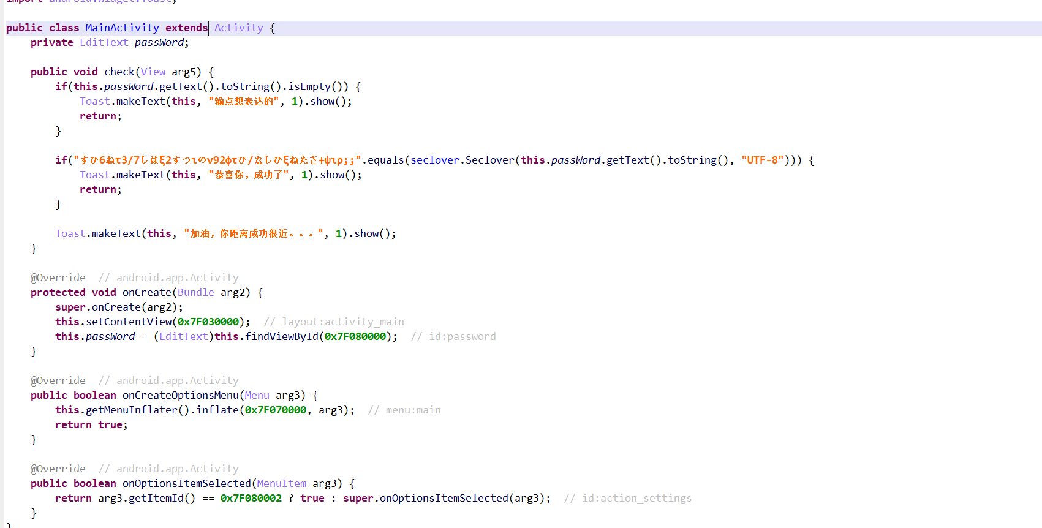Viewport: 1042px width, 528px height.
Task: Click the long encoded string before equals
Action: tap(217, 160)
